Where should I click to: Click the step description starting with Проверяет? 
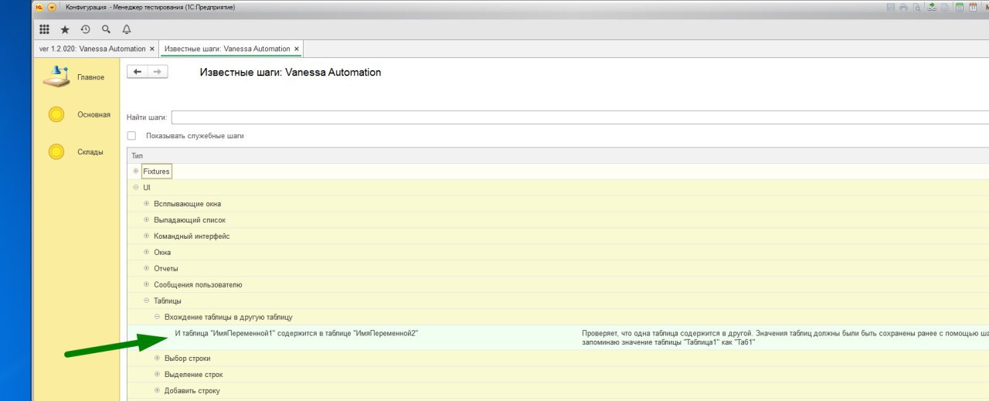point(784,338)
